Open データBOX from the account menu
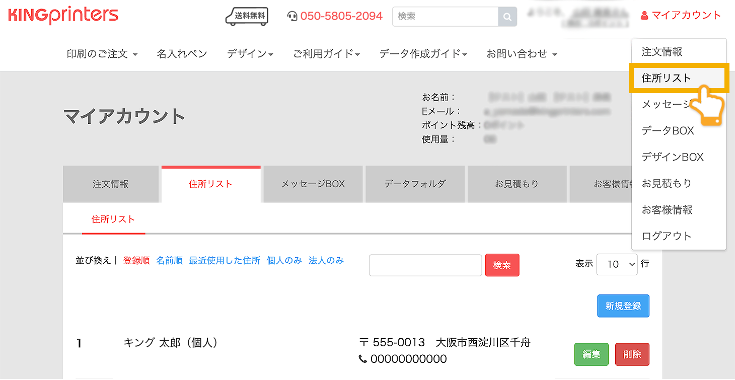Image resolution: width=735 pixels, height=380 pixels. (668, 131)
